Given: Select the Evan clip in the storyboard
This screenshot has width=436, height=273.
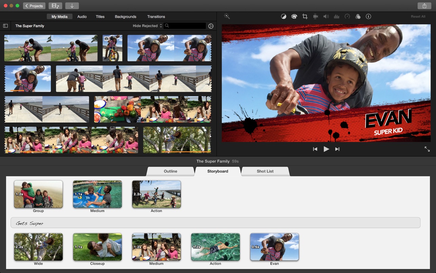Looking at the screenshot, I should (x=274, y=247).
